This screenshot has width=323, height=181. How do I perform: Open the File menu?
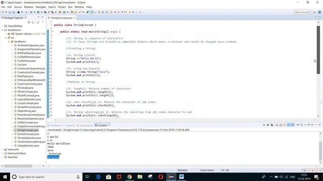point(3,7)
